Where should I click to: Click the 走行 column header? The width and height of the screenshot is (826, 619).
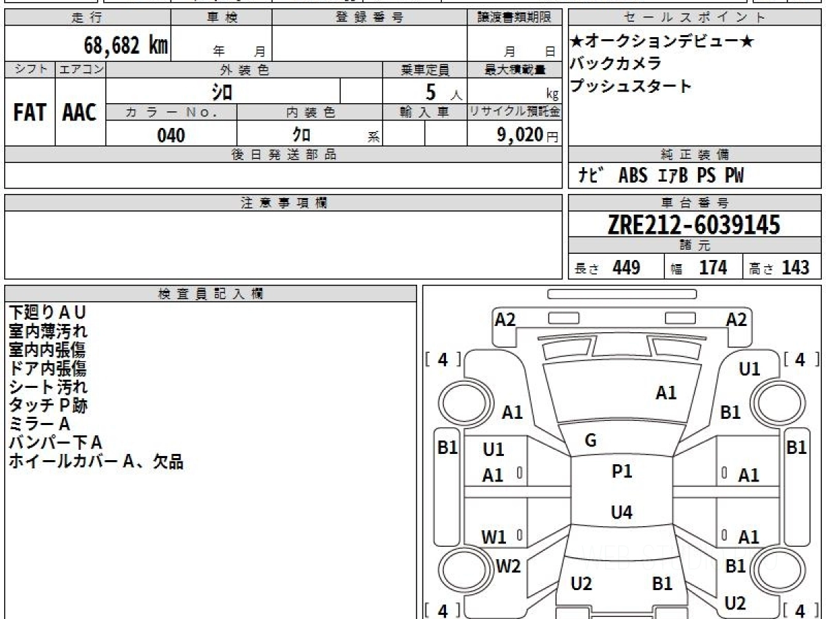coord(87,18)
